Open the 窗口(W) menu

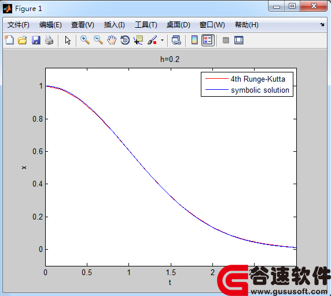[x=212, y=25]
